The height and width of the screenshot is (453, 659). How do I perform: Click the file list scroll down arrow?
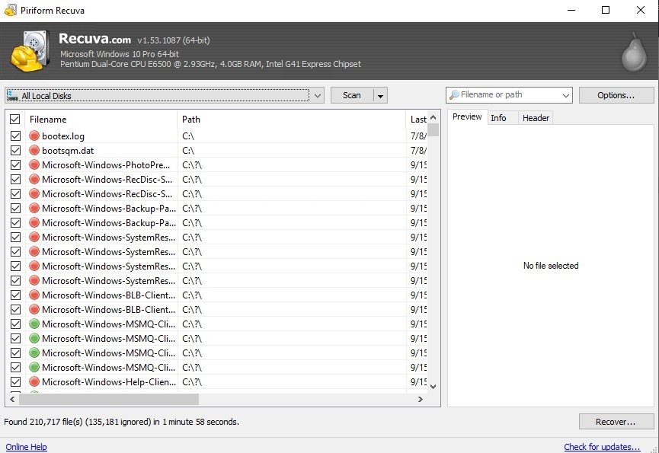pyautogui.click(x=433, y=387)
